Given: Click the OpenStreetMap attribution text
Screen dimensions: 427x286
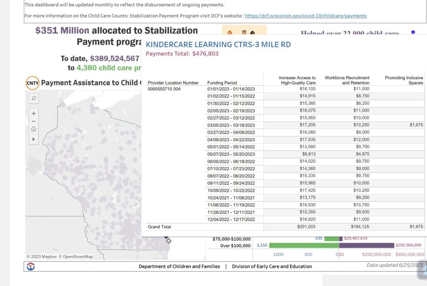Looking at the screenshot, I should coord(76,256).
